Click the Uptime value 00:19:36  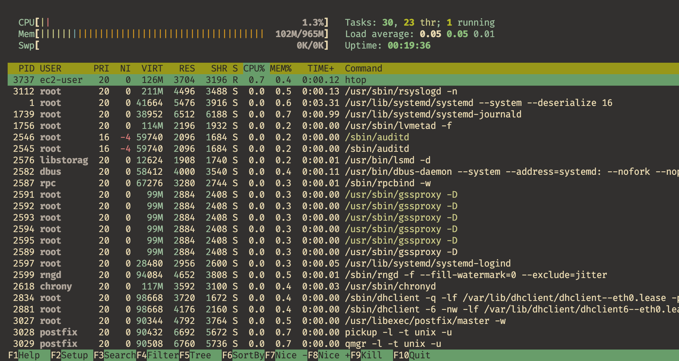coord(409,46)
